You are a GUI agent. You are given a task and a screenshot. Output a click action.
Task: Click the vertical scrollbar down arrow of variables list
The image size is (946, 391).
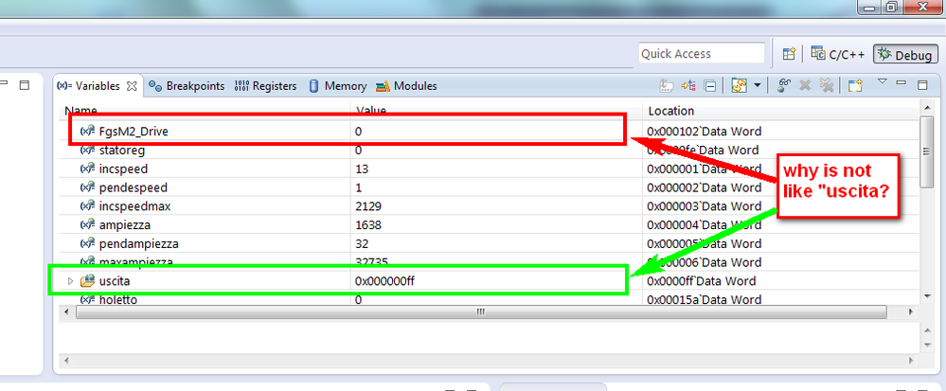[x=927, y=296]
